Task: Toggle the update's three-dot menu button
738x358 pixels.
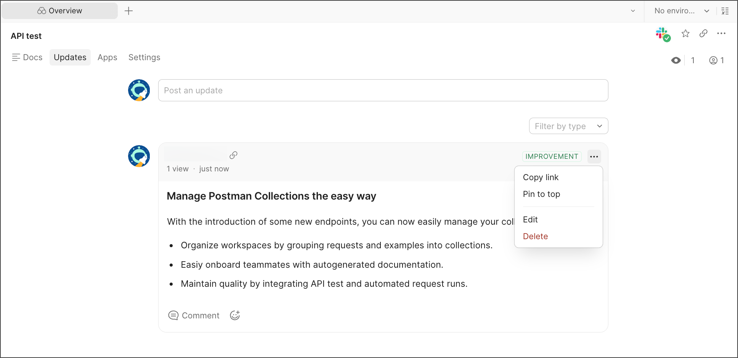Action: click(x=594, y=157)
